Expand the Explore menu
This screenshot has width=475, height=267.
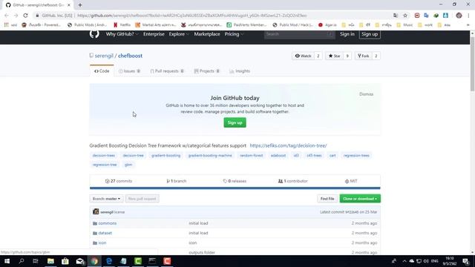pyautogui.click(x=179, y=34)
